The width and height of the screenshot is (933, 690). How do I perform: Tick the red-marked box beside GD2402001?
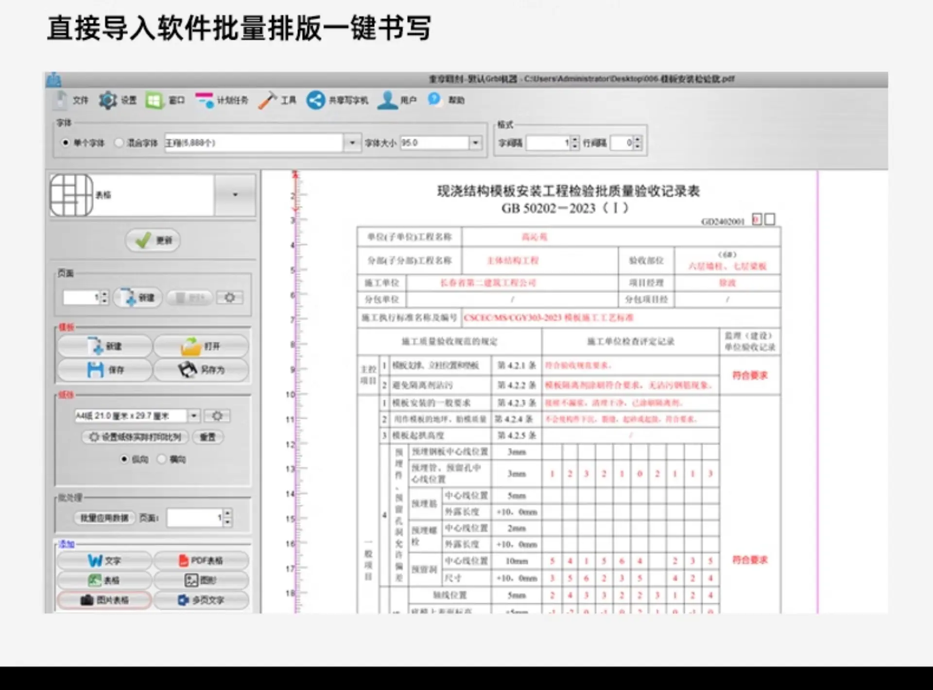click(757, 220)
